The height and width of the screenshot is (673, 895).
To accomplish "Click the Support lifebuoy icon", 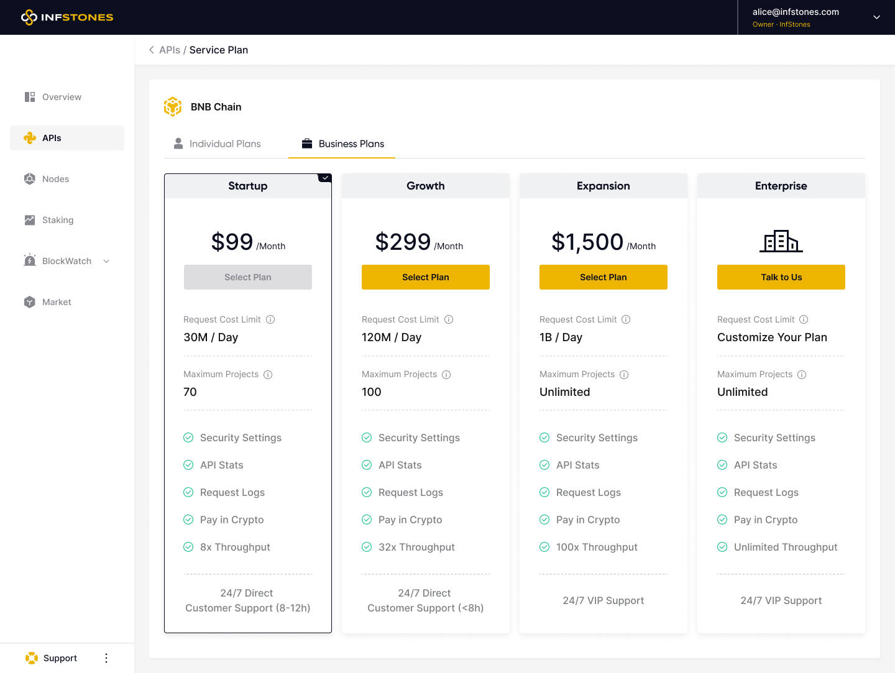I will 32,658.
